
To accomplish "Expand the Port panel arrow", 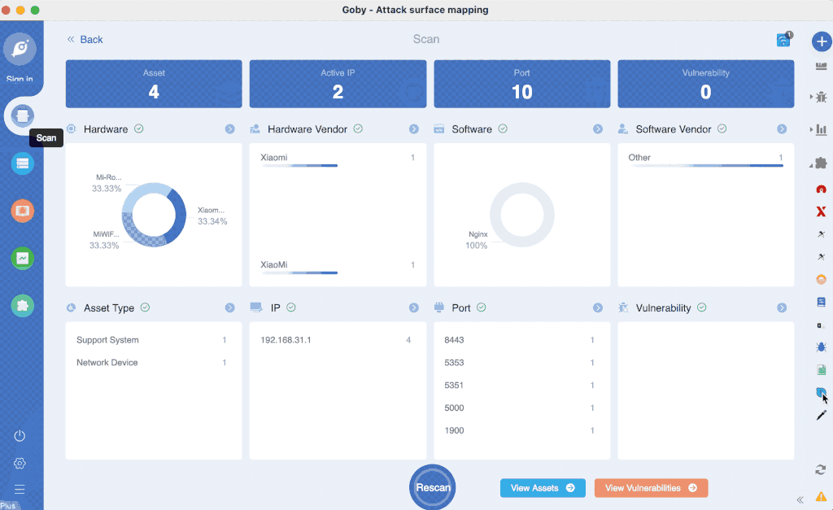I will coord(598,308).
